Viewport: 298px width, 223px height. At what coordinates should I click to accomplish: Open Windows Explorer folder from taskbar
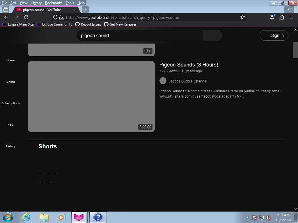(44, 217)
